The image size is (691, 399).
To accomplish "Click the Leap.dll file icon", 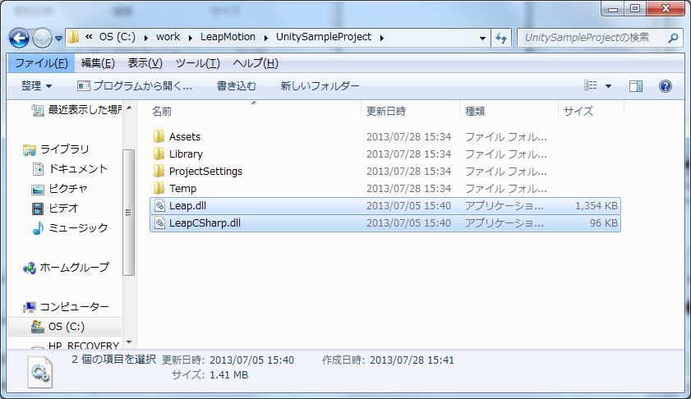I will pos(159,206).
